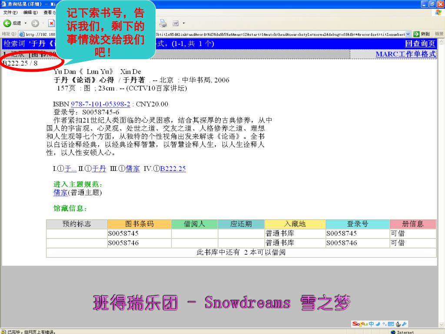Click the call number B222.25 / 8
The height and width of the screenshot is (334, 445).
(x=20, y=63)
